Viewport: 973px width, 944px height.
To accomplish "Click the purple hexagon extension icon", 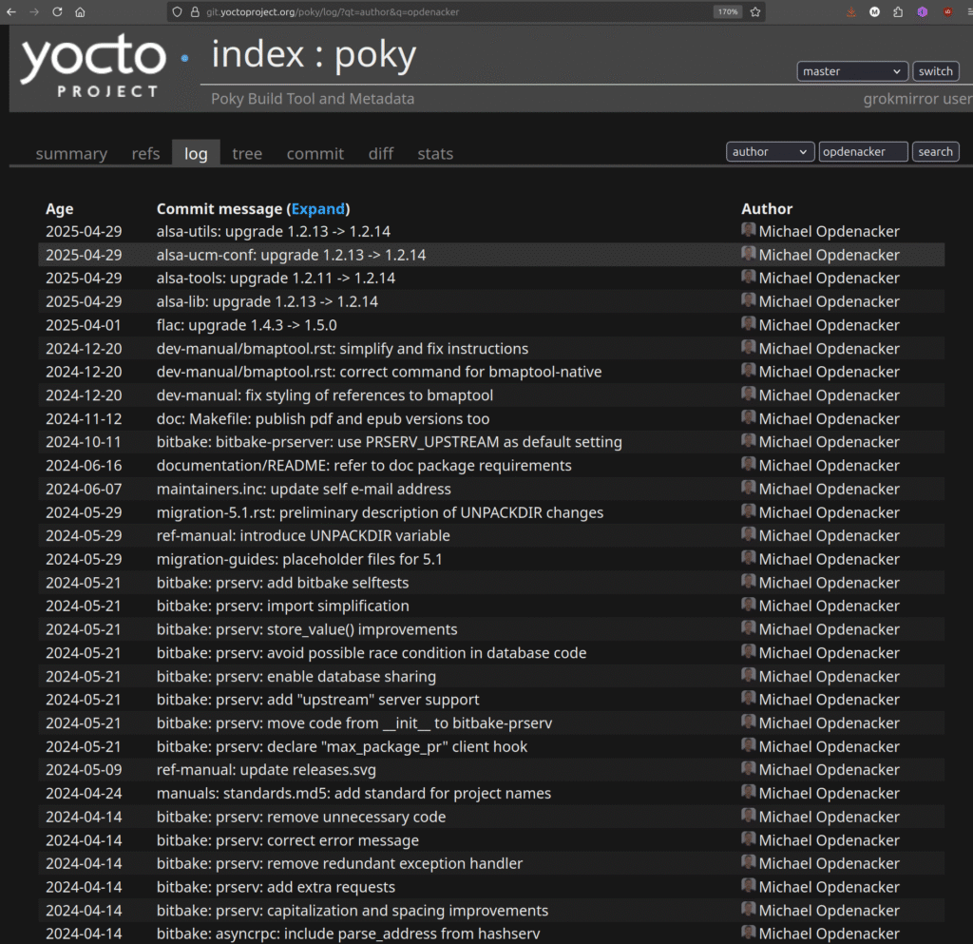I will coord(922,12).
